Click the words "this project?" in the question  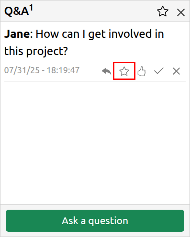[36, 51]
